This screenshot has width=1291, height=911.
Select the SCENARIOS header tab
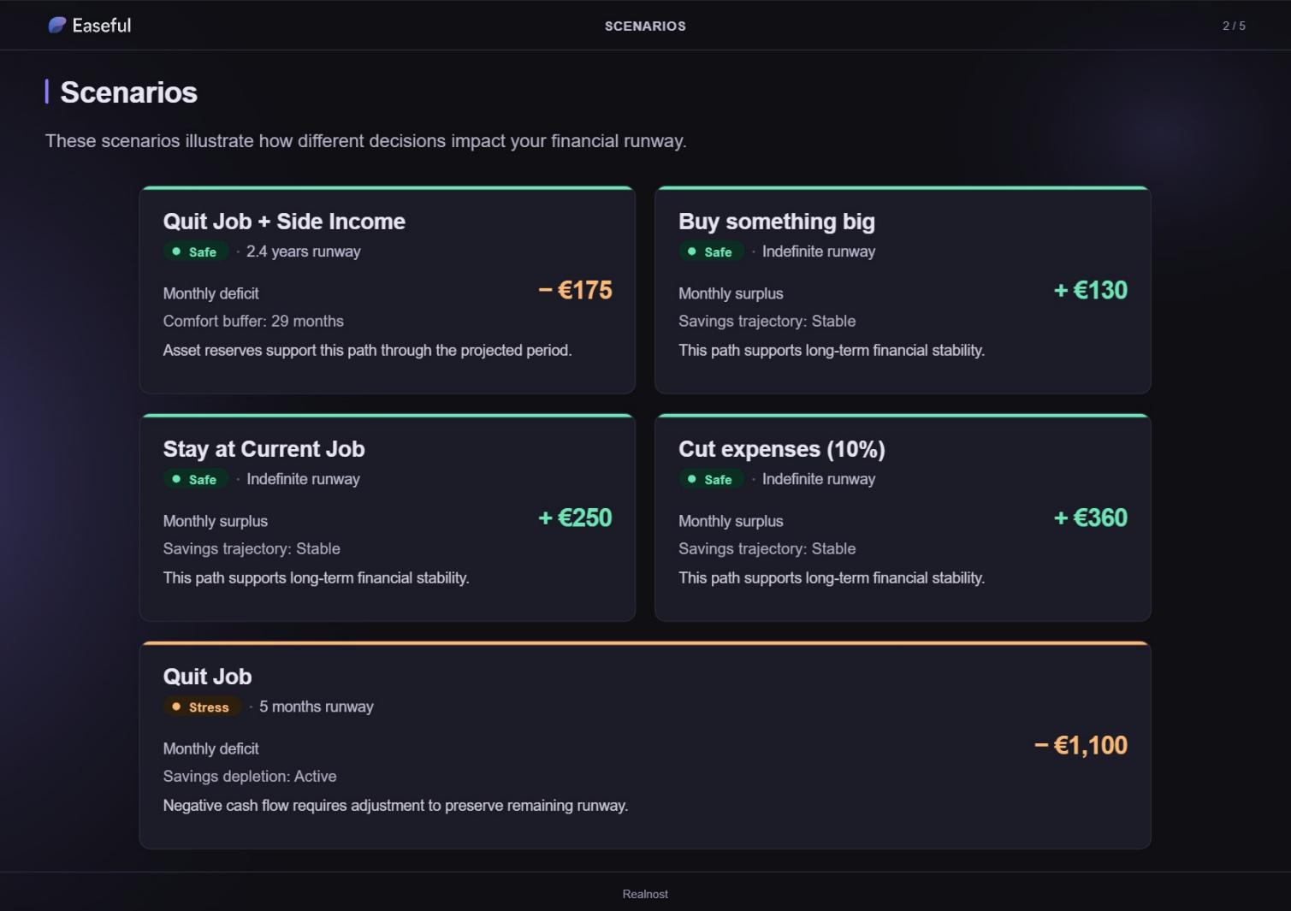coord(645,27)
